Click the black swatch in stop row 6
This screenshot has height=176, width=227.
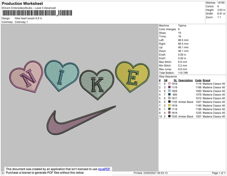pyautogui.click(x=169, y=102)
